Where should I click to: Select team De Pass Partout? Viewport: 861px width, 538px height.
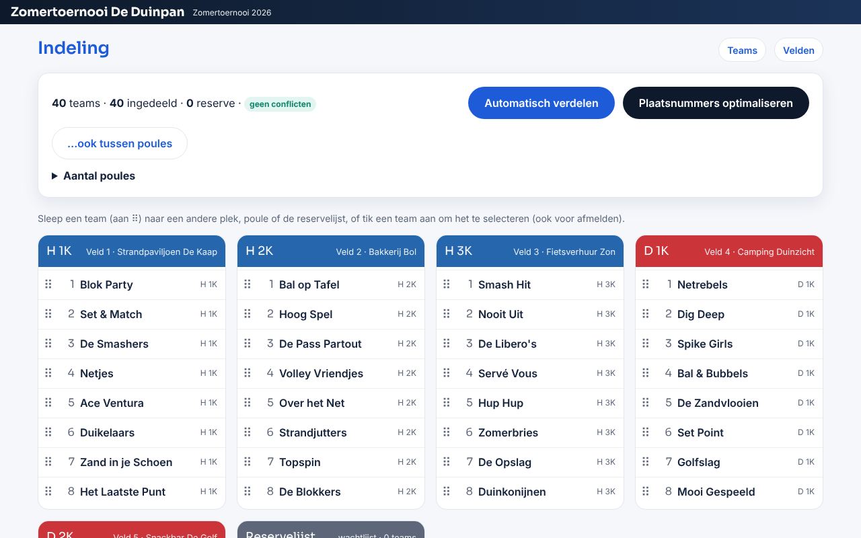click(331, 344)
